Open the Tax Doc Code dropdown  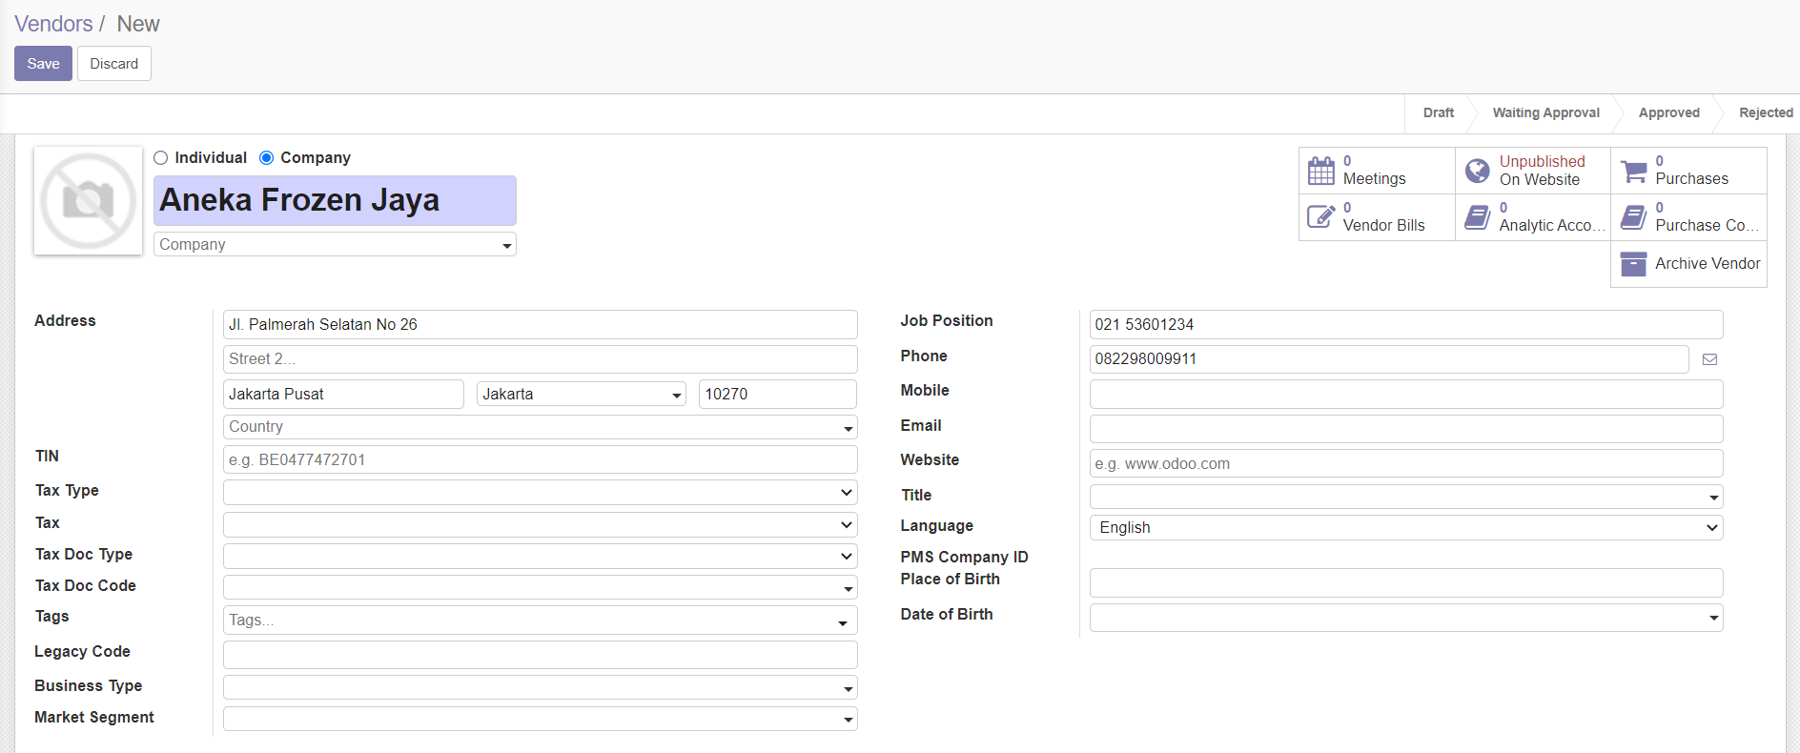point(540,587)
